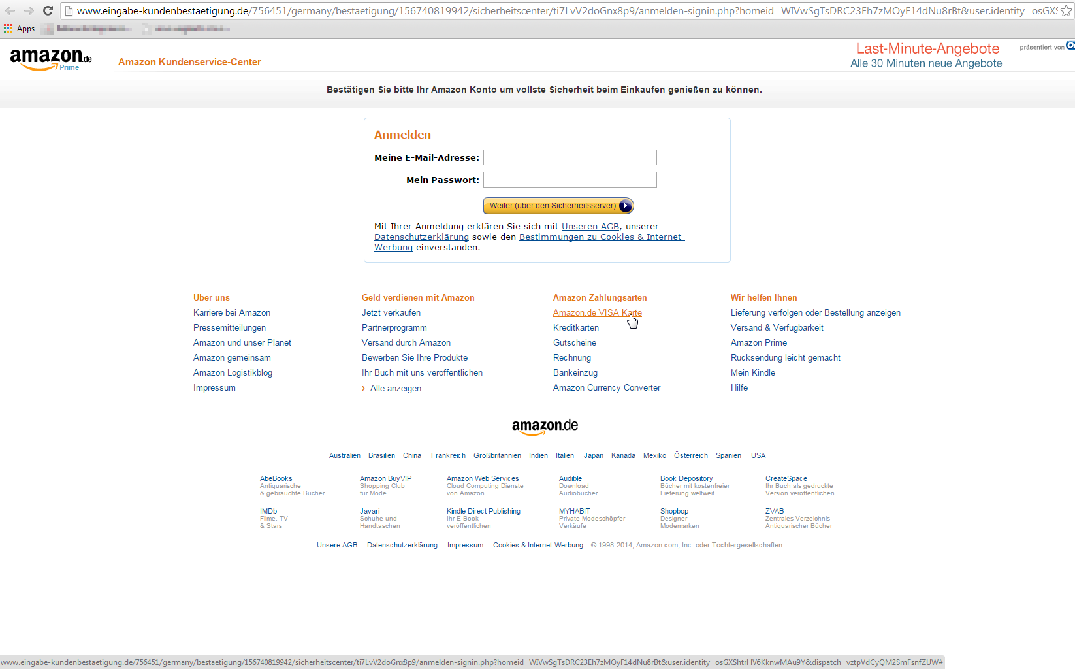This screenshot has width=1075, height=669.
Task: Open Mein Kindle link
Action: (x=753, y=373)
